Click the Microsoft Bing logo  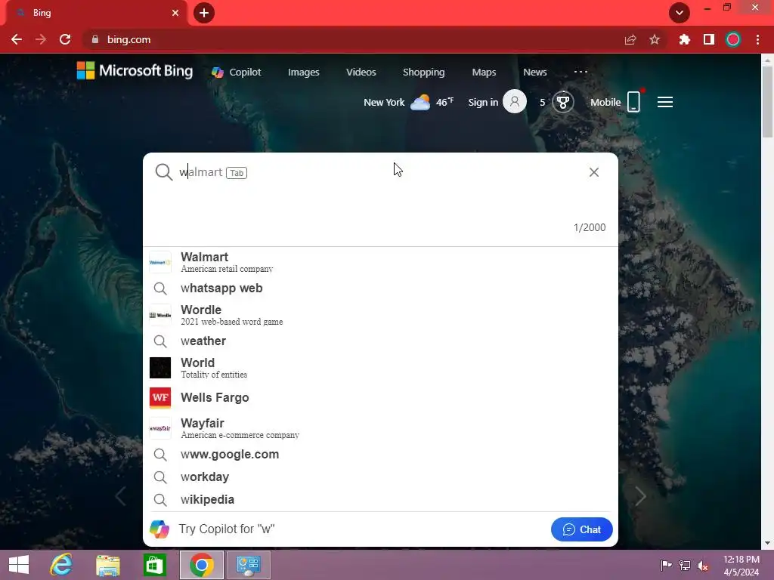(x=135, y=71)
